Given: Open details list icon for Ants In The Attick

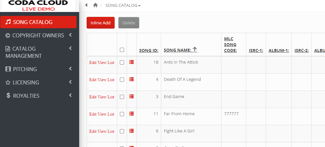Looking at the screenshot, I should click(132, 62).
